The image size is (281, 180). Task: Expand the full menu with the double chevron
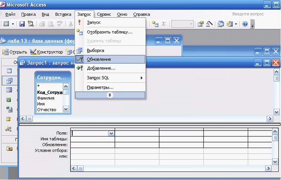coord(110,95)
